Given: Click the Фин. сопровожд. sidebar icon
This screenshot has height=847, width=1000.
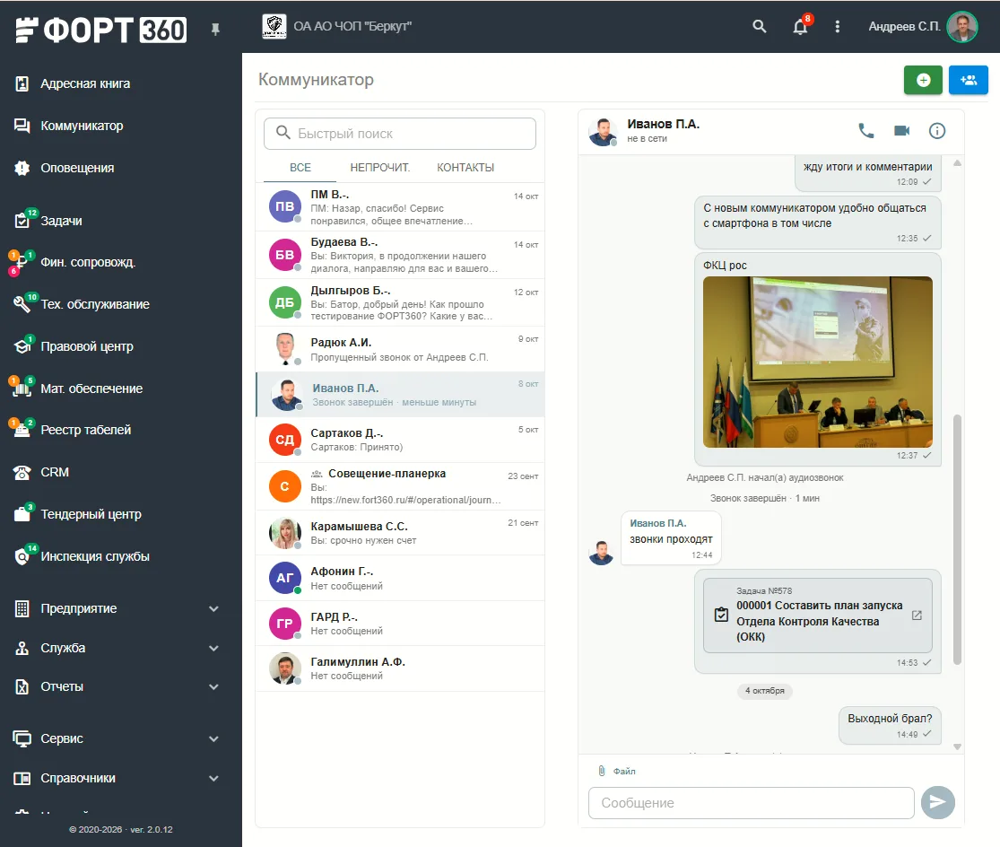Looking at the screenshot, I should coord(21,262).
